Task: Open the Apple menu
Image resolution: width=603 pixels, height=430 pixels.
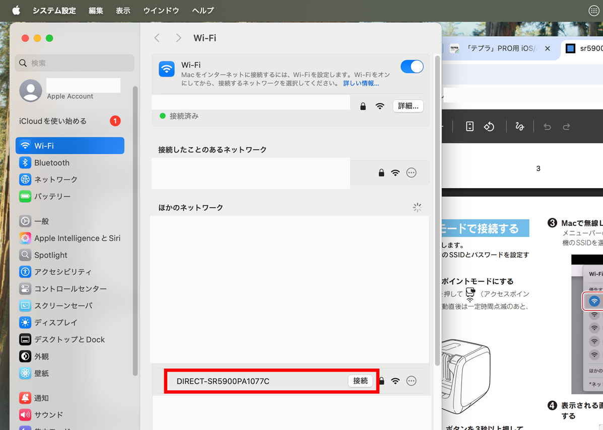Action: point(16,11)
